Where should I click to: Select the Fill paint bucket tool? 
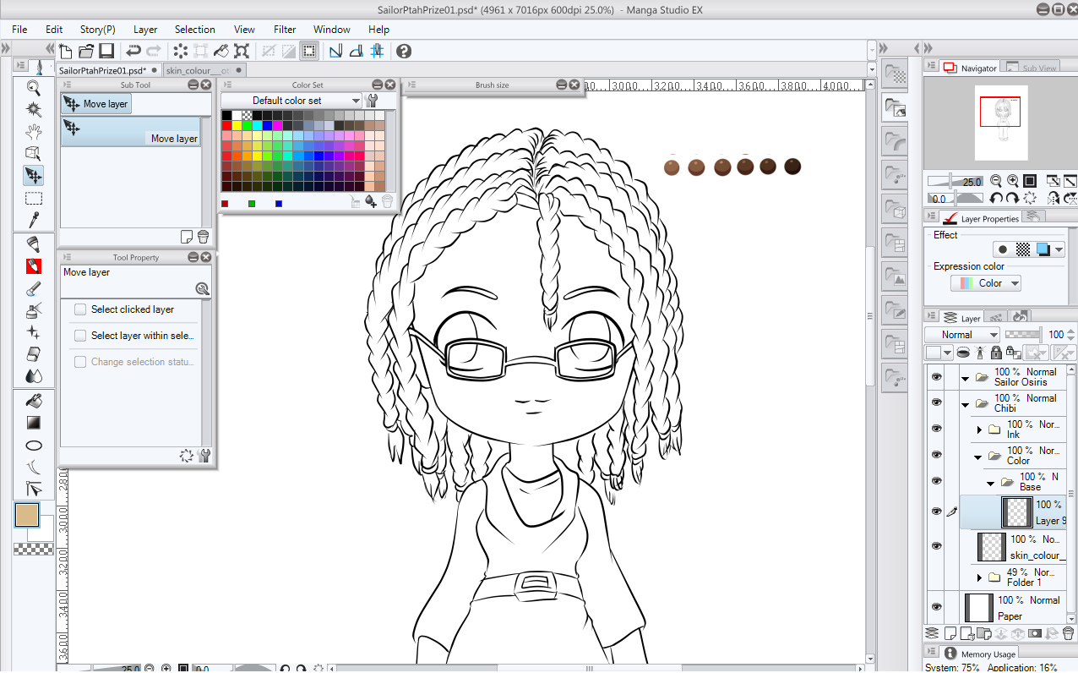[x=34, y=400]
